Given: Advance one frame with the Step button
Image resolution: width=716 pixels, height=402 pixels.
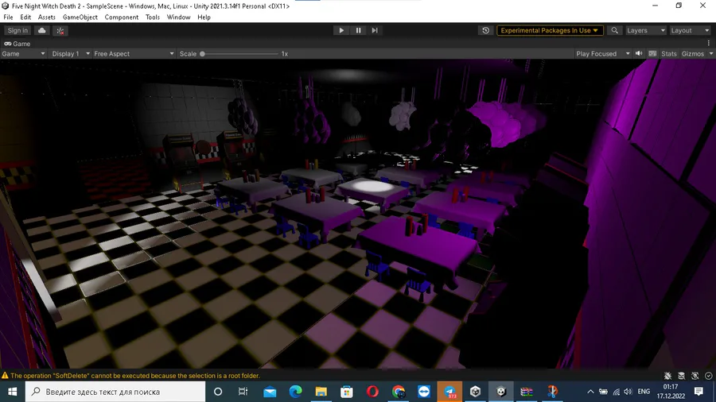Looking at the screenshot, I should click(375, 30).
